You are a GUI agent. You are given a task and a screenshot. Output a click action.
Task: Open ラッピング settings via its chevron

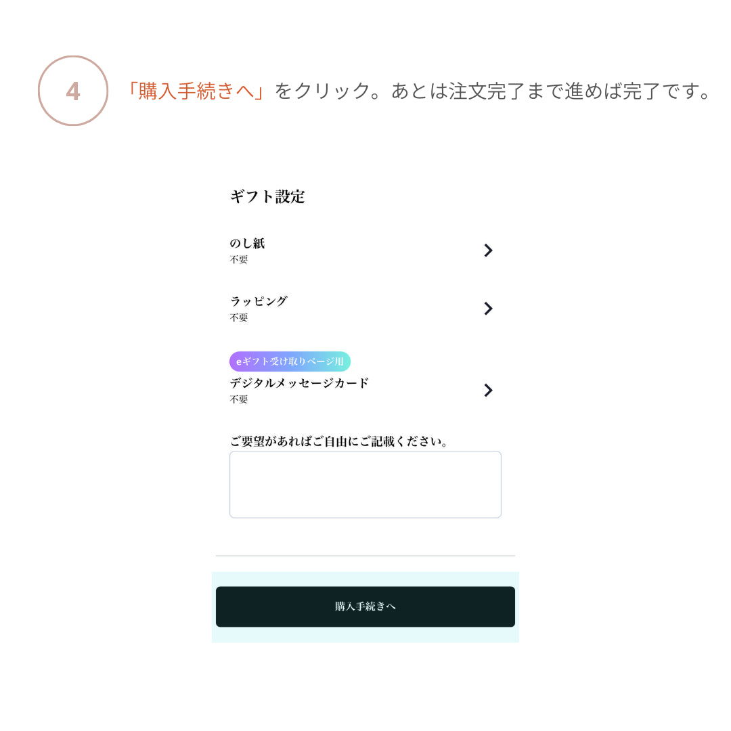(x=488, y=309)
